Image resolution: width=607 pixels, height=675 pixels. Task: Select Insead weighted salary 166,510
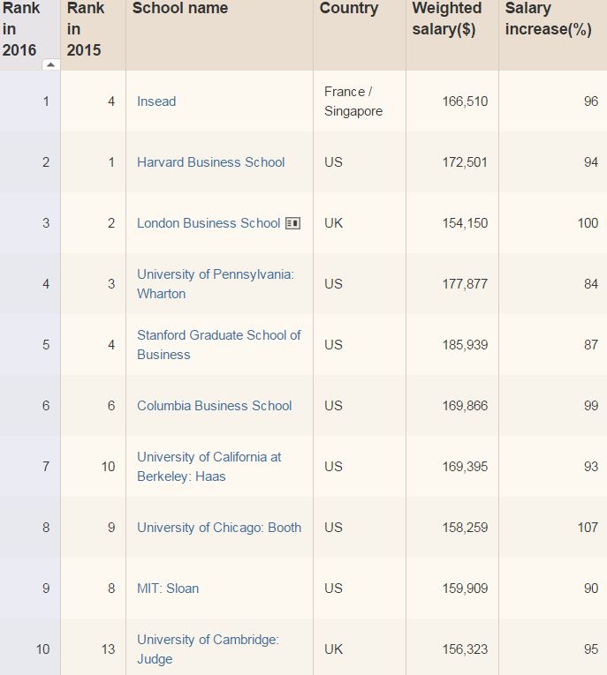(465, 101)
